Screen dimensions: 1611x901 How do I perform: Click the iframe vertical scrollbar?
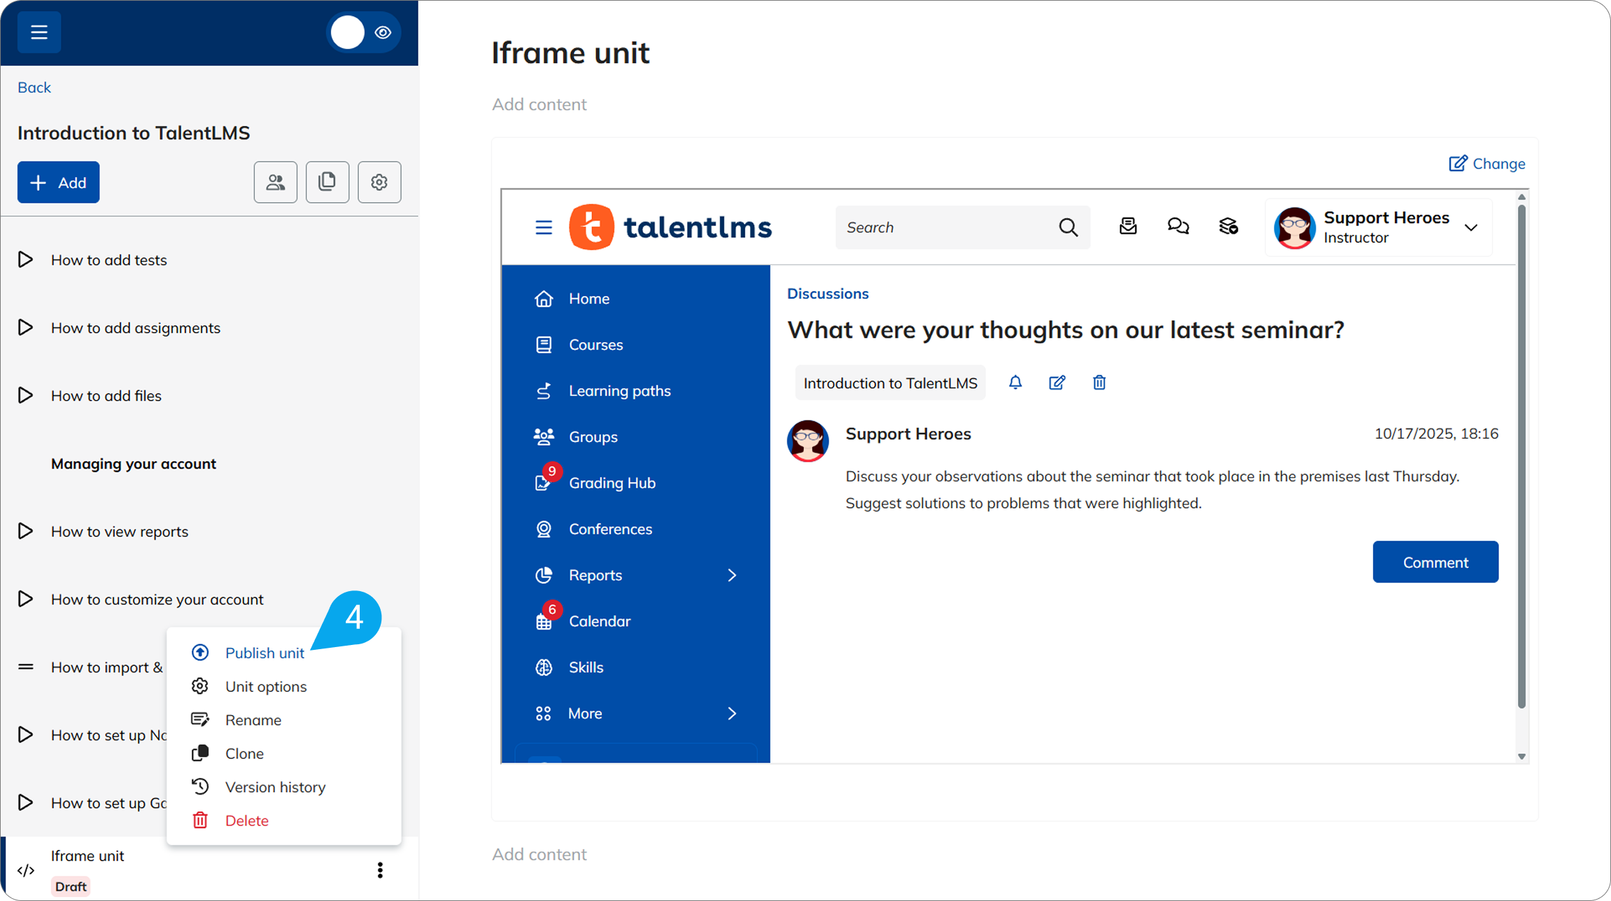click(1521, 455)
